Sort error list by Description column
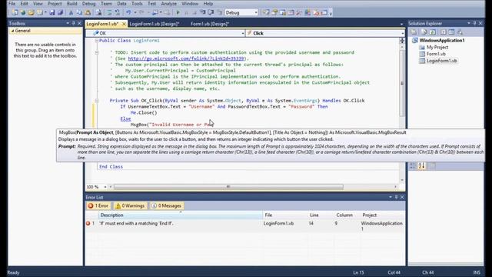The width and height of the screenshot is (492, 277). [181, 215]
